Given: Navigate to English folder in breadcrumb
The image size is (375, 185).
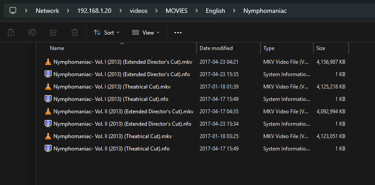Looking at the screenshot, I should click(215, 11).
